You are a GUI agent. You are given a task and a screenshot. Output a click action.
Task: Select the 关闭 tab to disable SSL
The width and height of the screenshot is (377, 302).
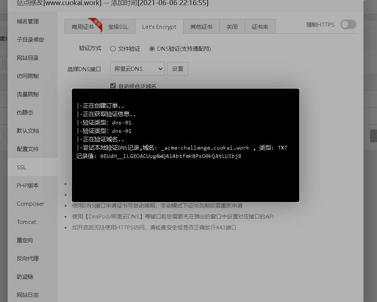click(x=232, y=26)
